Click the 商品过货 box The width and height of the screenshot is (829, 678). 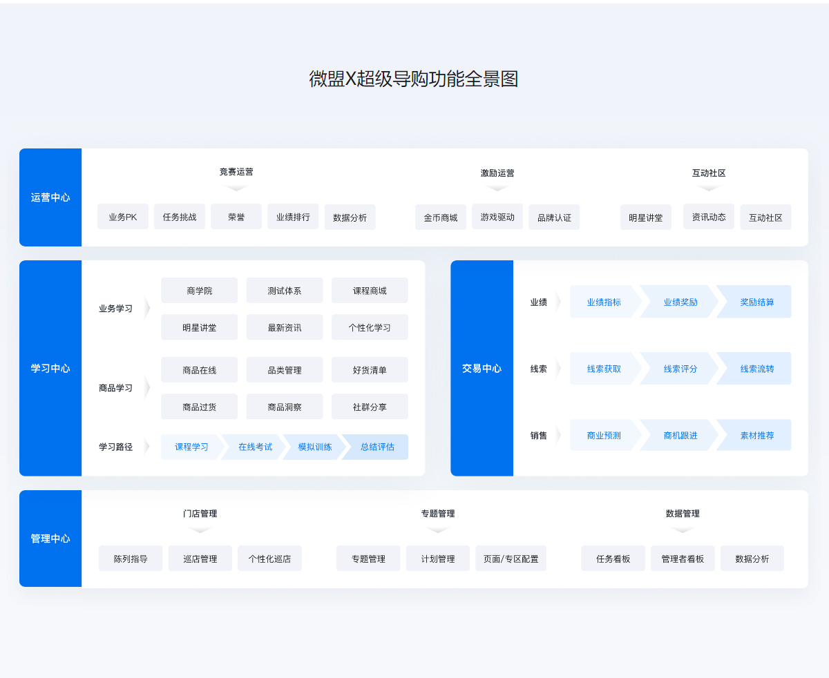click(200, 407)
